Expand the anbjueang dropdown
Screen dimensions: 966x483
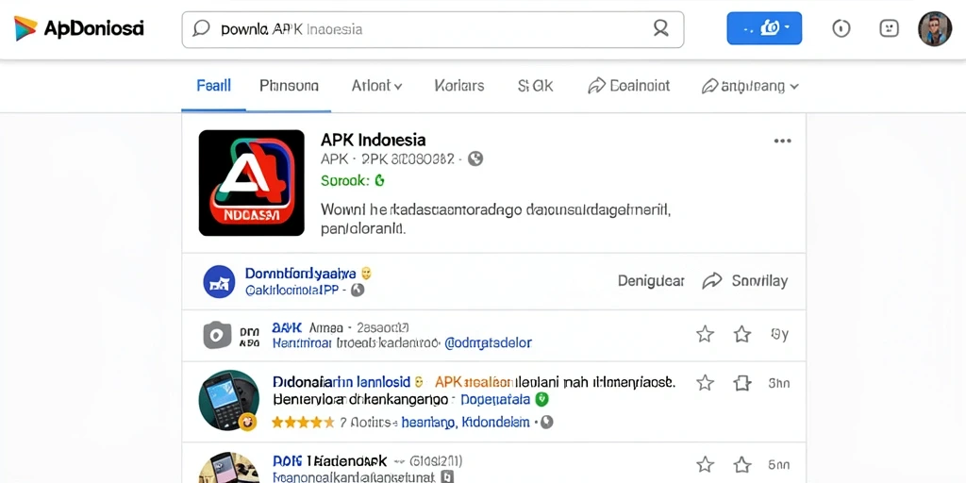(x=750, y=86)
